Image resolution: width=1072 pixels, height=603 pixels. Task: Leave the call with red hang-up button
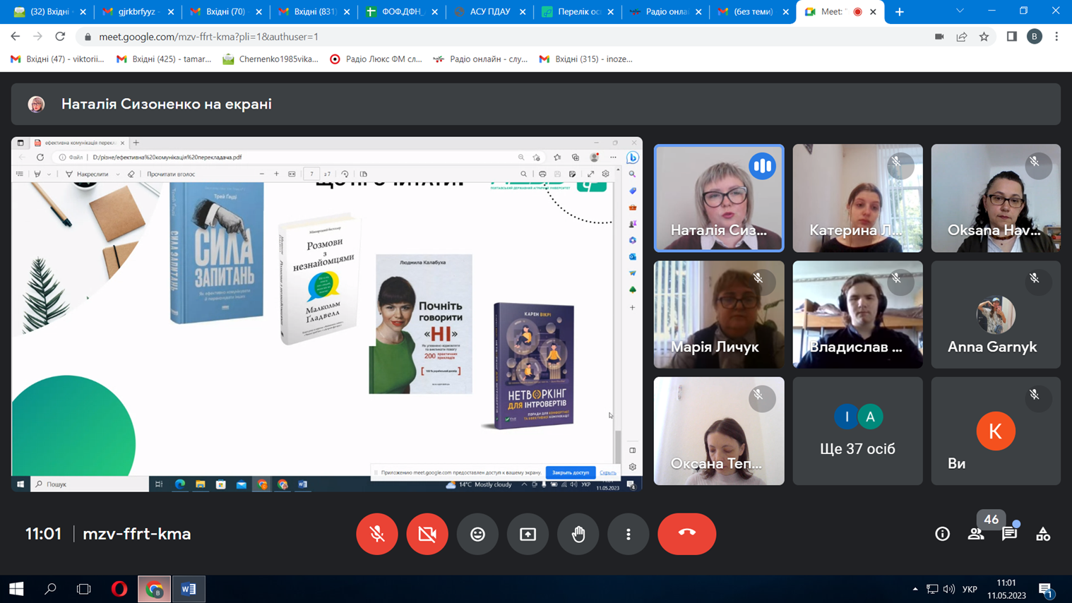coord(686,534)
